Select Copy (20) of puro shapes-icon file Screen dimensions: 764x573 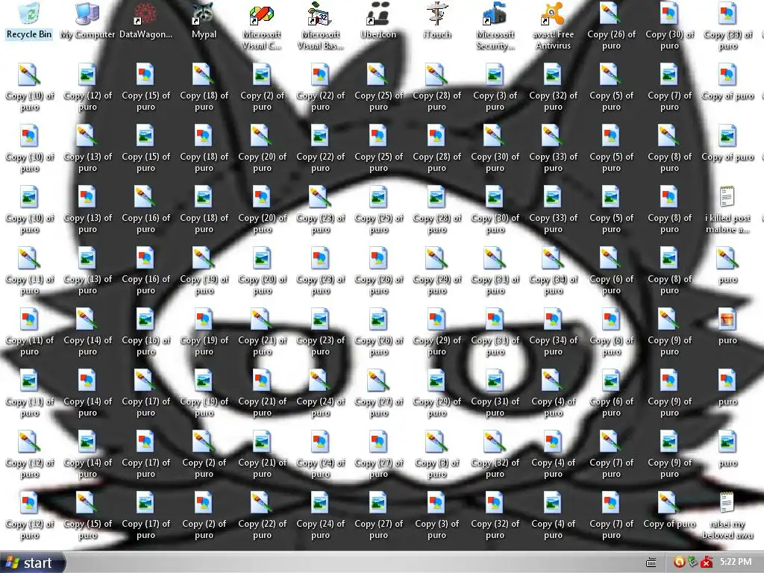click(262, 210)
